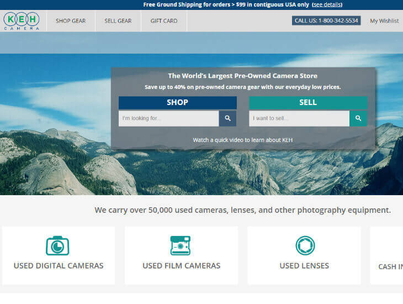Screen dimensions: 403x304
Task: Open the GIFT CARD menu item
Action: [164, 21]
